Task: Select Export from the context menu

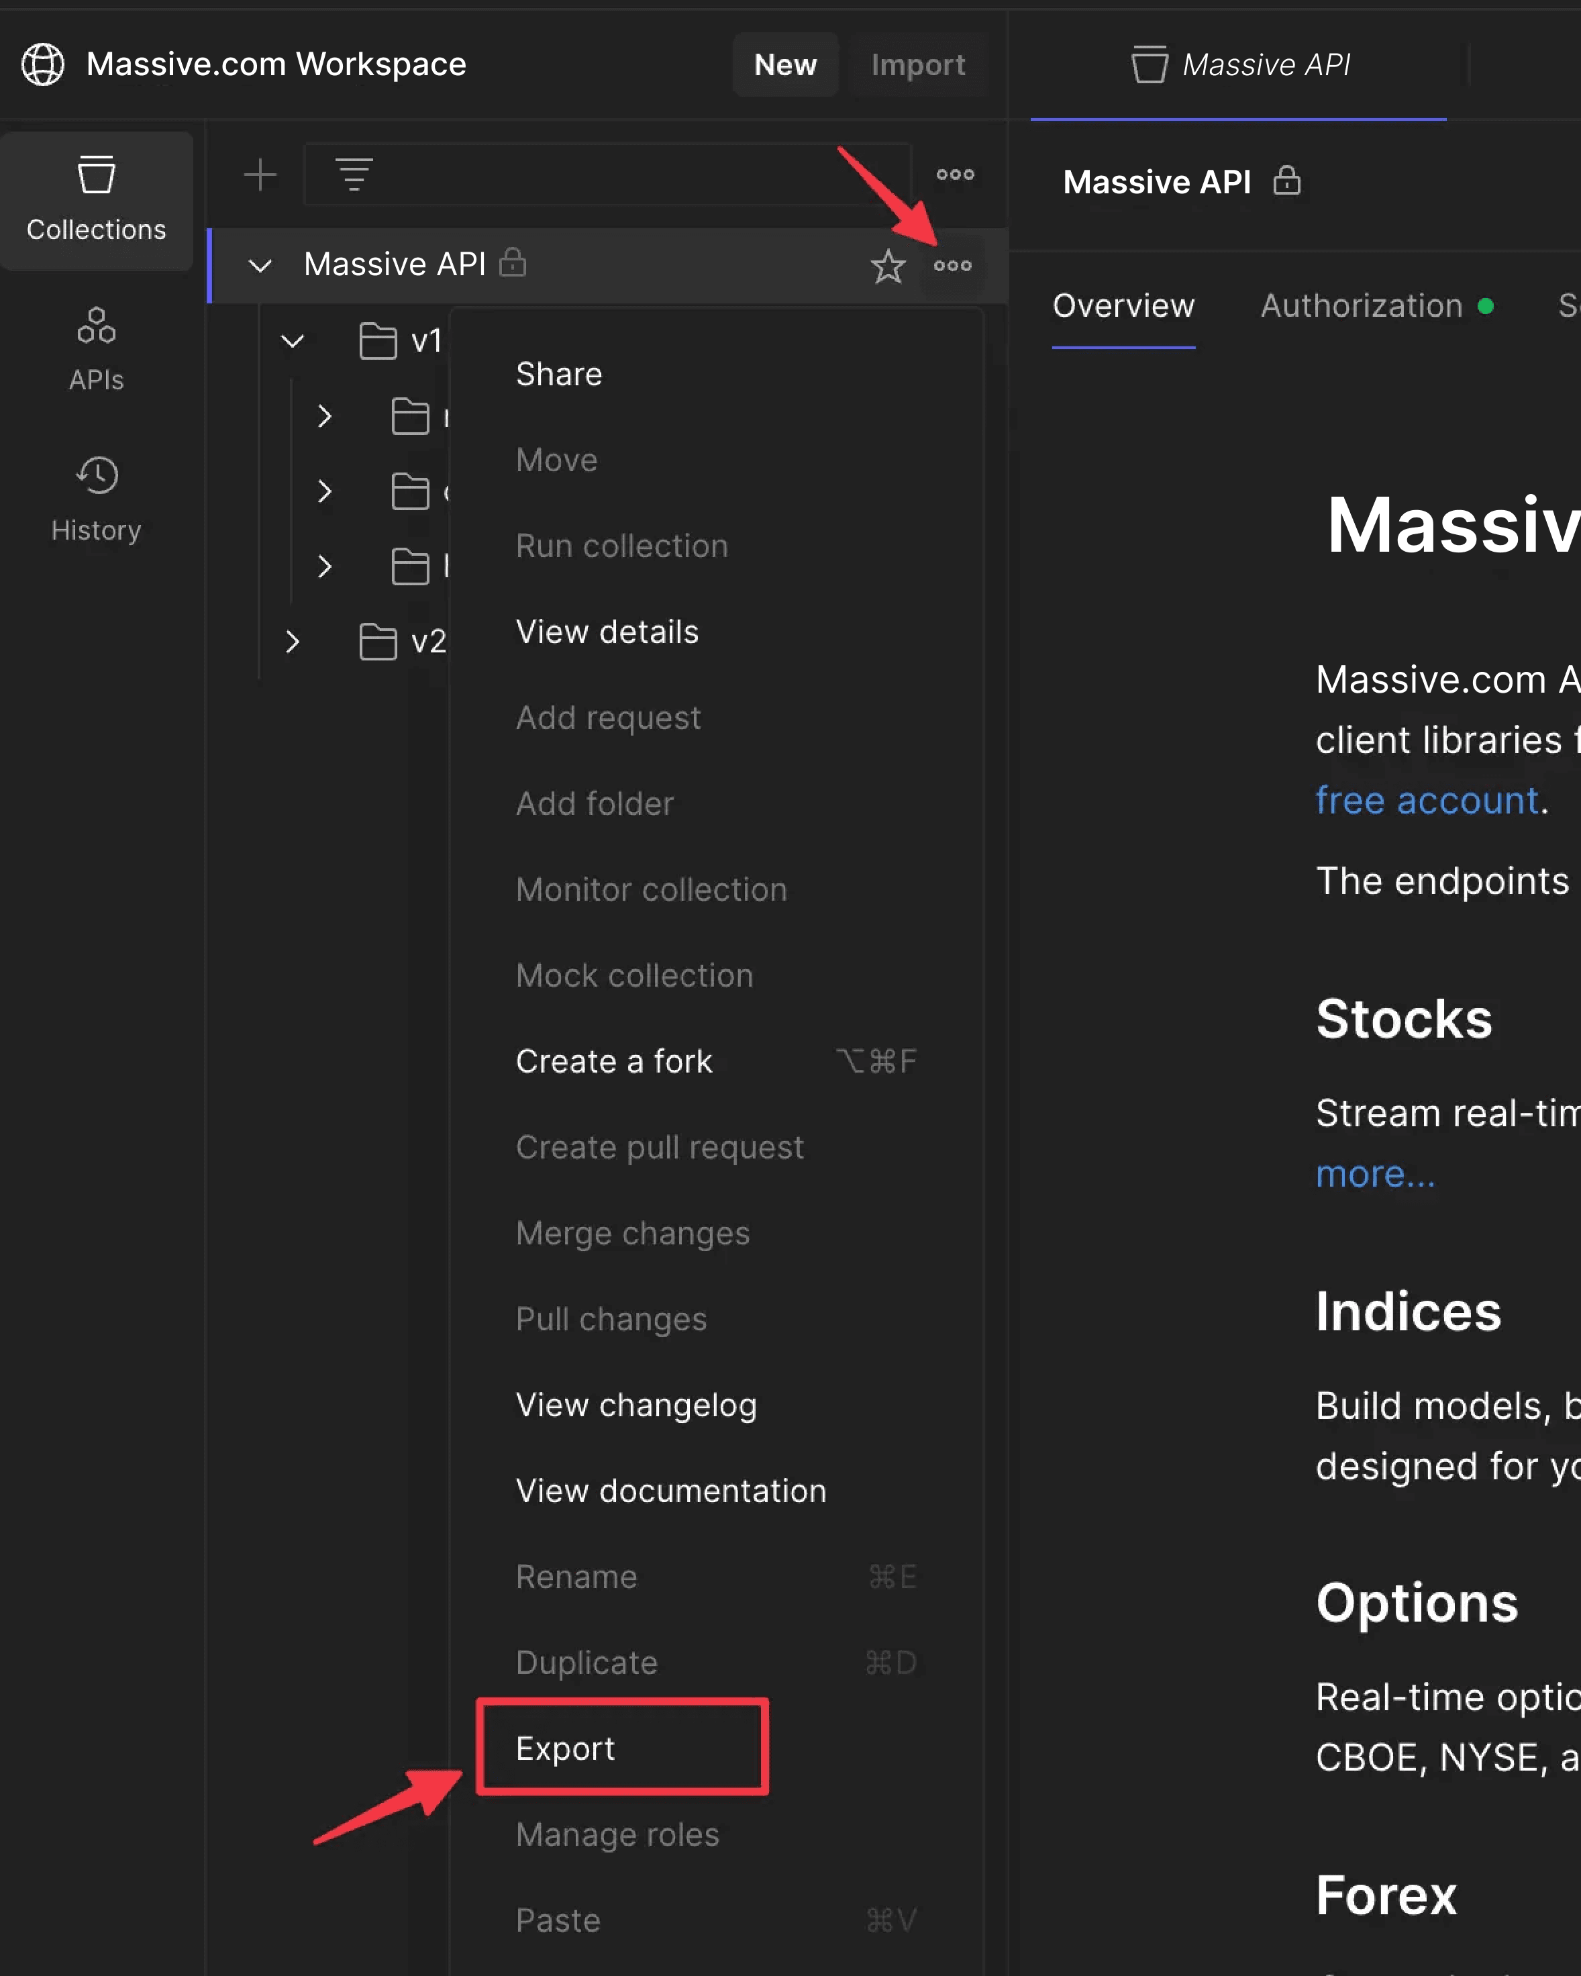Action: click(x=566, y=1748)
